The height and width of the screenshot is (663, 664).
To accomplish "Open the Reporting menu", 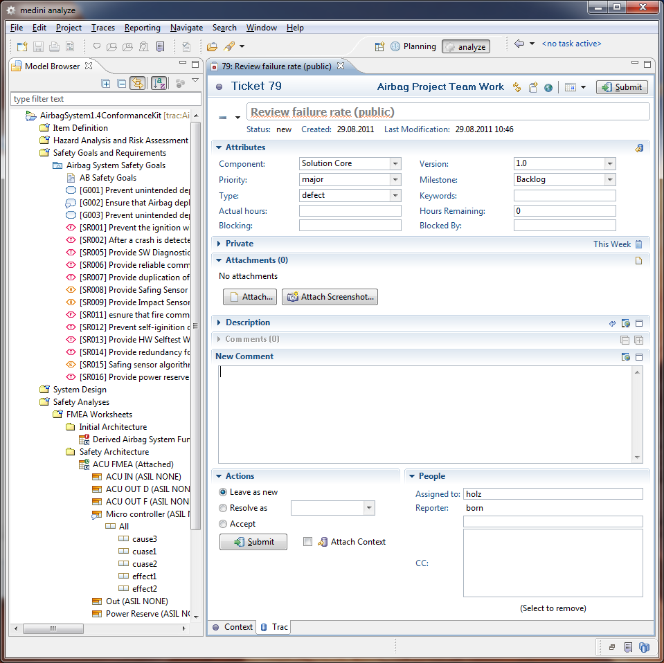I will click(x=142, y=28).
